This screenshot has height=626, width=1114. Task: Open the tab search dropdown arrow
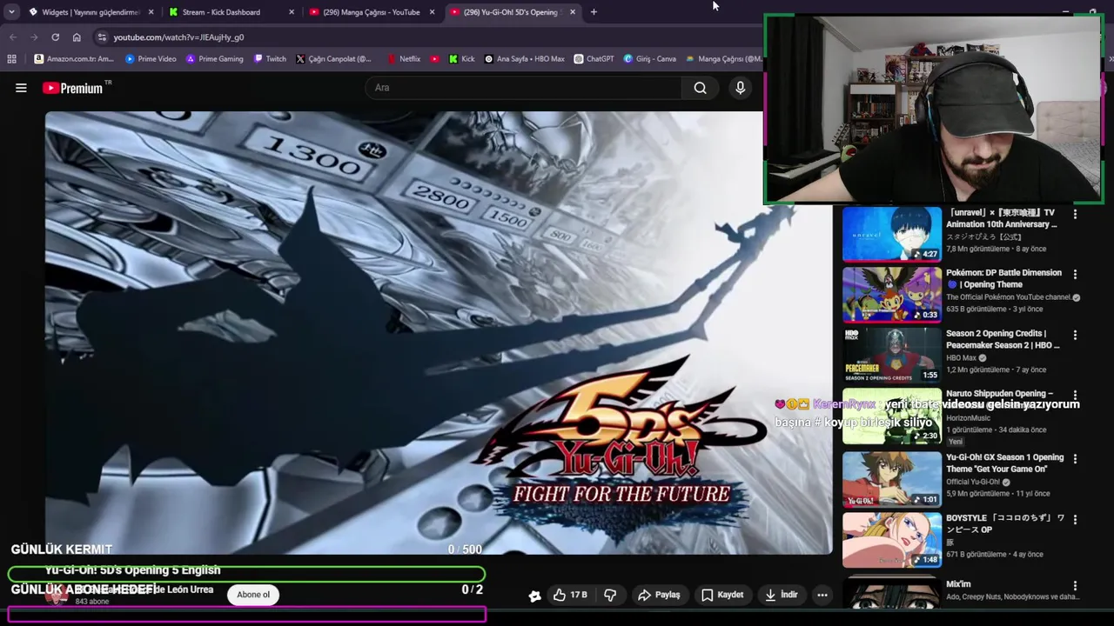(x=11, y=12)
